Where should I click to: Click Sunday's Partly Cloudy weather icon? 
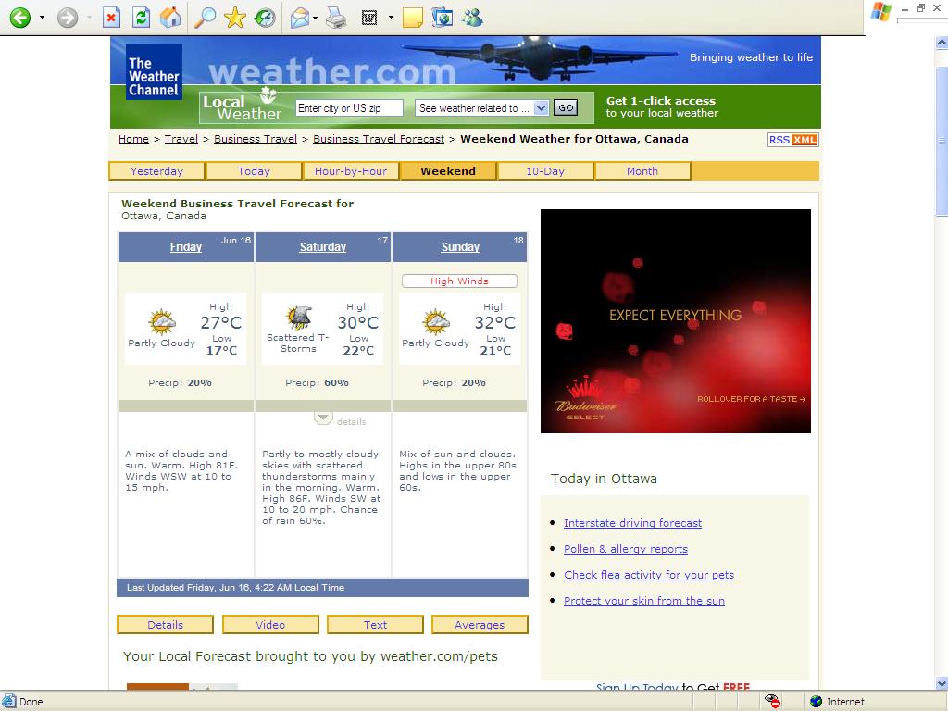[x=436, y=321]
